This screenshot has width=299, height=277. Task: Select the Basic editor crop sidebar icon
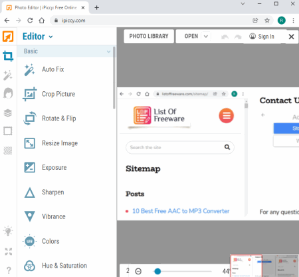click(x=8, y=56)
